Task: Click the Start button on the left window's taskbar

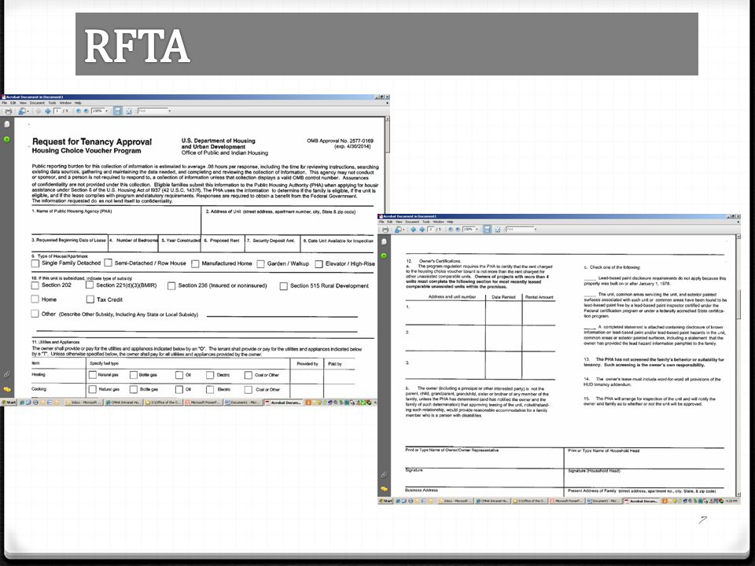Action: [x=9, y=402]
